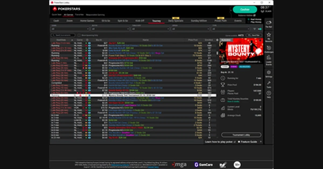
Task: Switch to the Sunday Million tab
Action: click(x=199, y=21)
